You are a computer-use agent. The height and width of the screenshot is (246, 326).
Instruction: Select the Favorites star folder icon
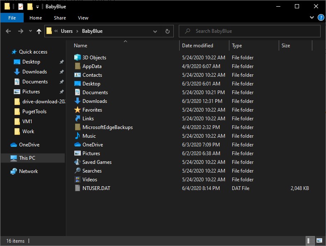click(78, 110)
